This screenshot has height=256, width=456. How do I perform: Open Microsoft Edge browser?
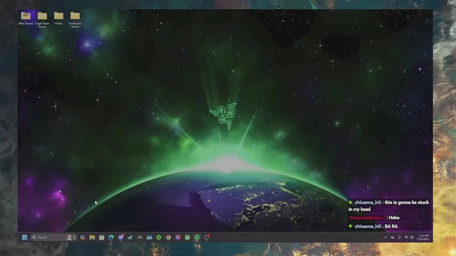pyautogui.click(x=111, y=237)
